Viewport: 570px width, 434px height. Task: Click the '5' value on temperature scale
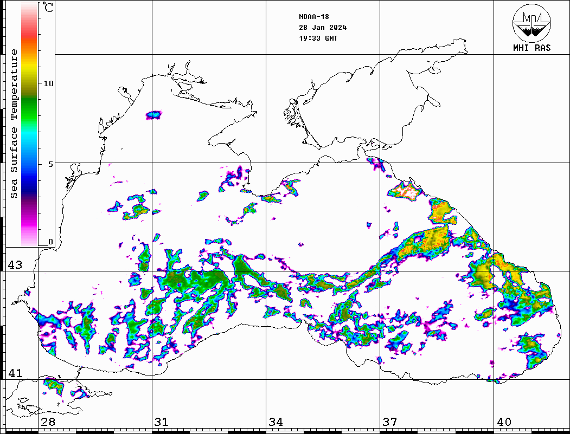tap(51, 164)
